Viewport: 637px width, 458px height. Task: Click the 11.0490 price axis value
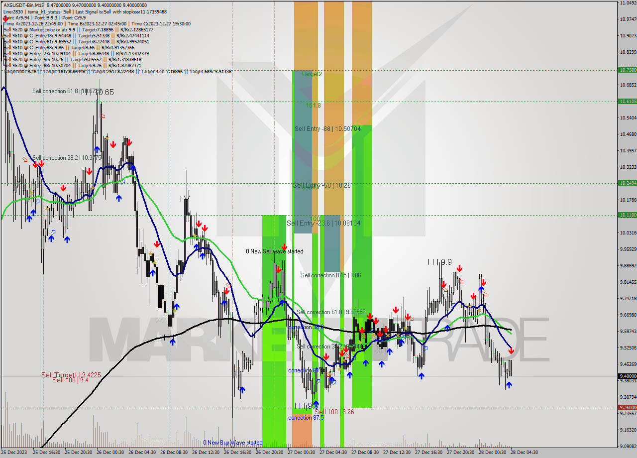pos(629,2)
